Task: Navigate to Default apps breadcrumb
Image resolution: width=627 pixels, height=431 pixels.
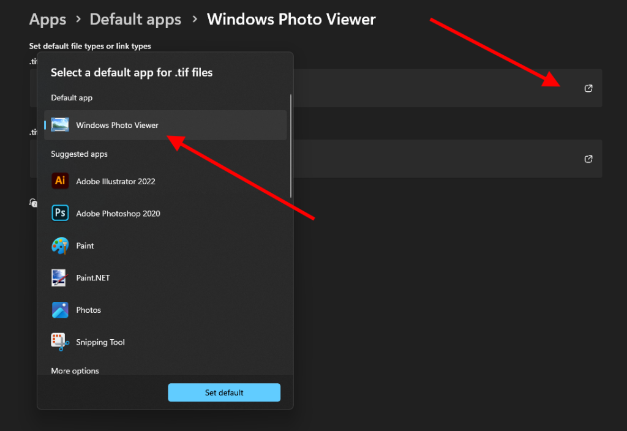Action: [x=135, y=20]
